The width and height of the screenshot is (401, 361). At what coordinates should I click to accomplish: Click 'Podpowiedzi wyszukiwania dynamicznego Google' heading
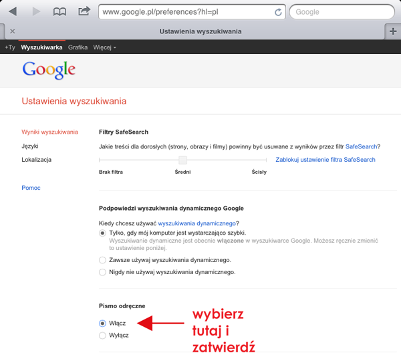[171, 209]
